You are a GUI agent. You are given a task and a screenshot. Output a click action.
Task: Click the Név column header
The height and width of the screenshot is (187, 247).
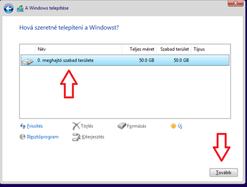[x=79, y=49]
